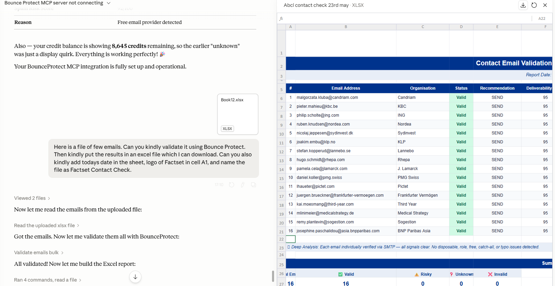Select column A header

point(291,27)
